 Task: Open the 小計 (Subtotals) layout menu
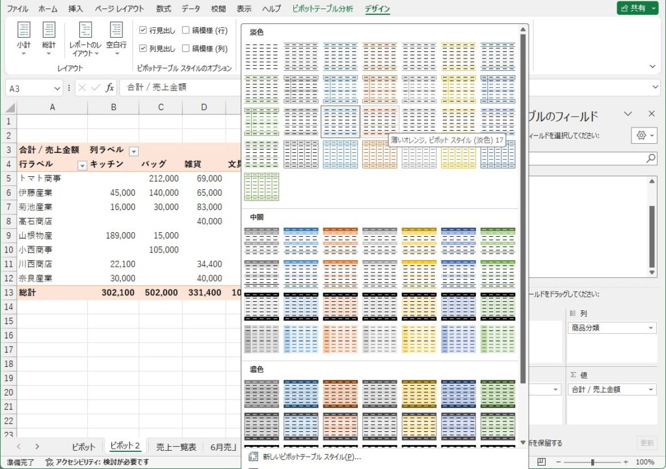pos(24,38)
